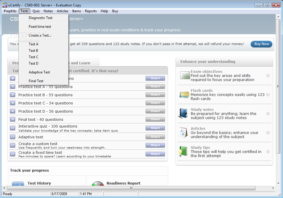Start the Adaptive test
283x198 pixels.
(x=155, y=137)
